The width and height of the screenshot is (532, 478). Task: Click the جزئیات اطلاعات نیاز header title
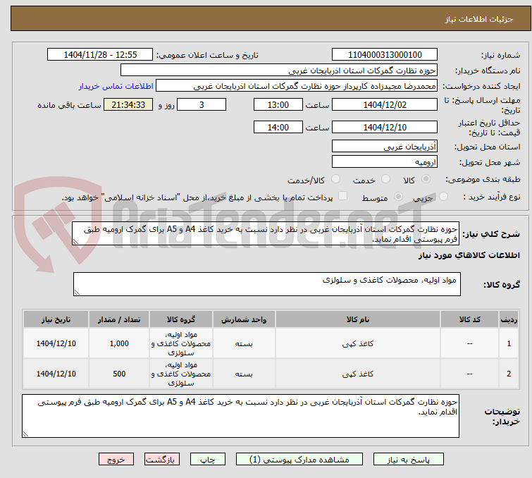point(479,19)
